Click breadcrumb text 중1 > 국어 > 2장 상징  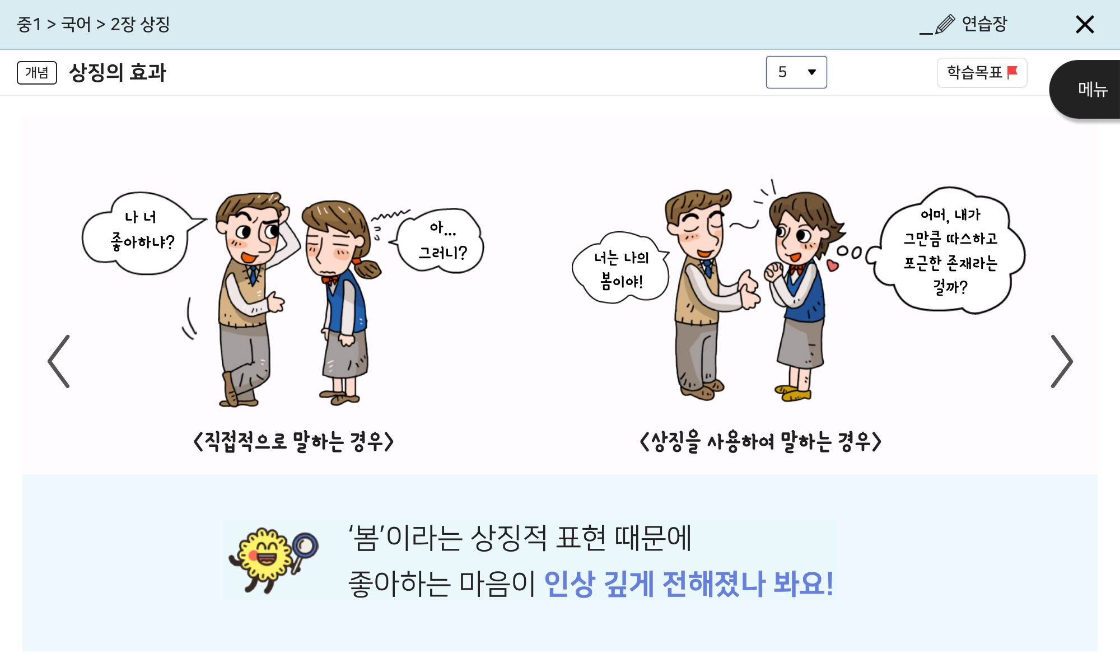(94, 24)
